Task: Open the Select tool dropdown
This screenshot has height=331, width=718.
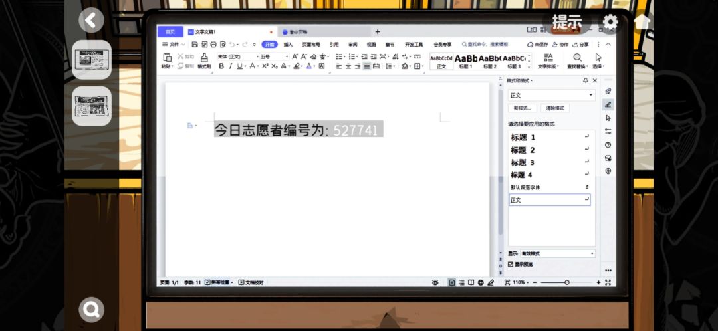Action: (598, 66)
